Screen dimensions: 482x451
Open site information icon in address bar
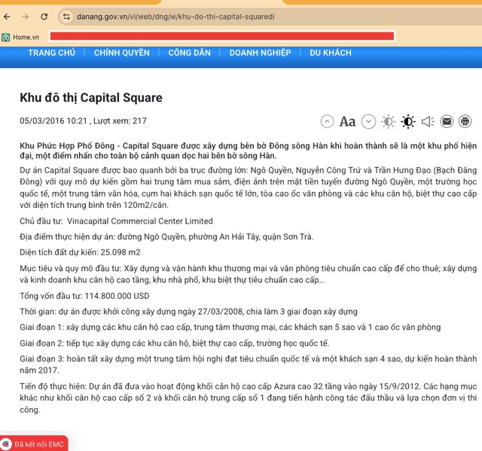point(66,16)
